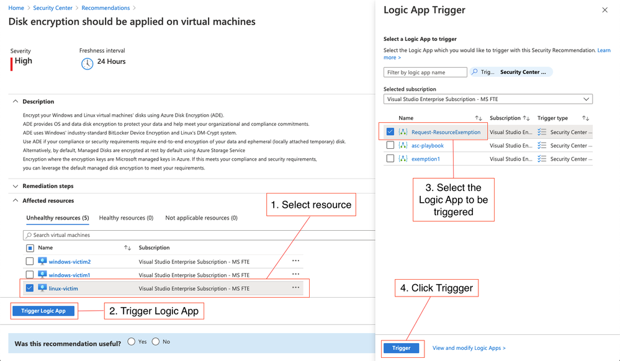Check the exemption1 checkbox
Image resolution: width=620 pixels, height=361 pixels.
(x=390, y=159)
